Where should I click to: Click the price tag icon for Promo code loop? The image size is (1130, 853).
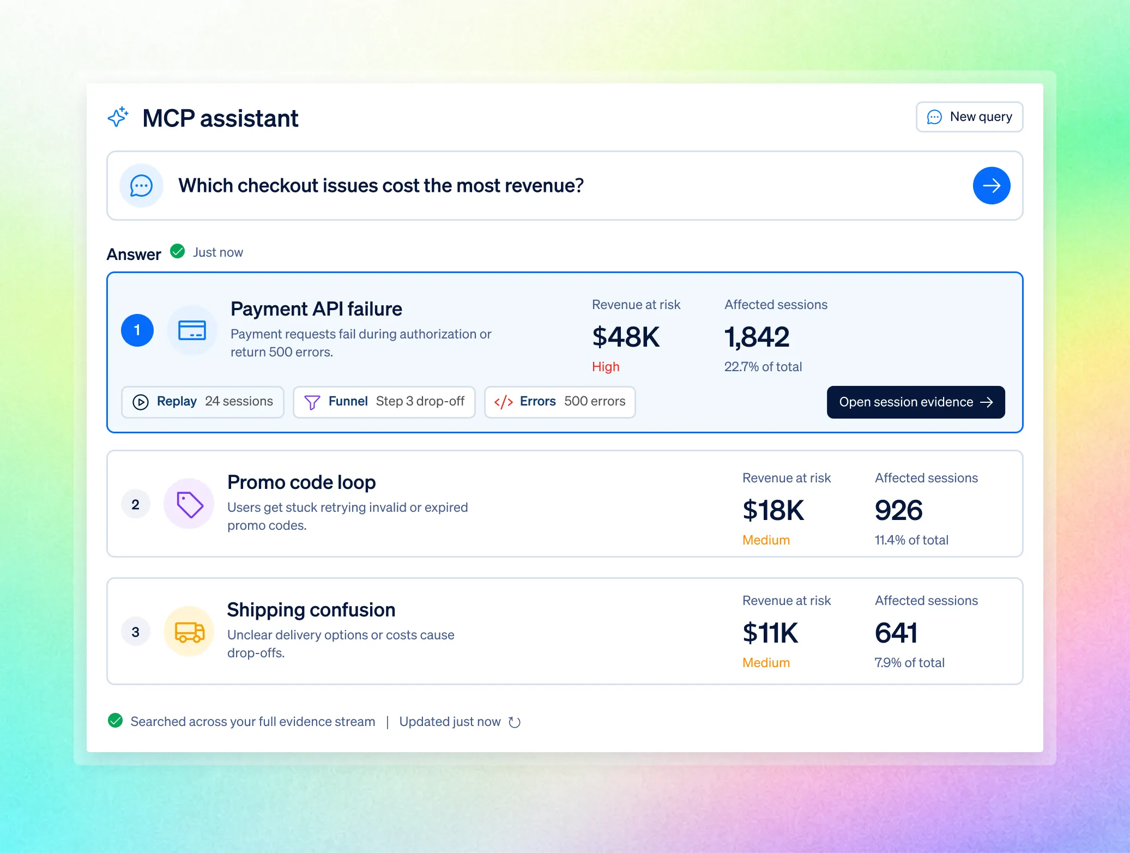pyautogui.click(x=189, y=504)
